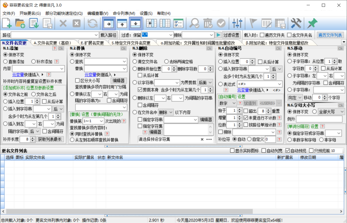This screenshot has height=223, width=347.
Task: Click the 载入路径 button
Action: (x=109, y=35)
